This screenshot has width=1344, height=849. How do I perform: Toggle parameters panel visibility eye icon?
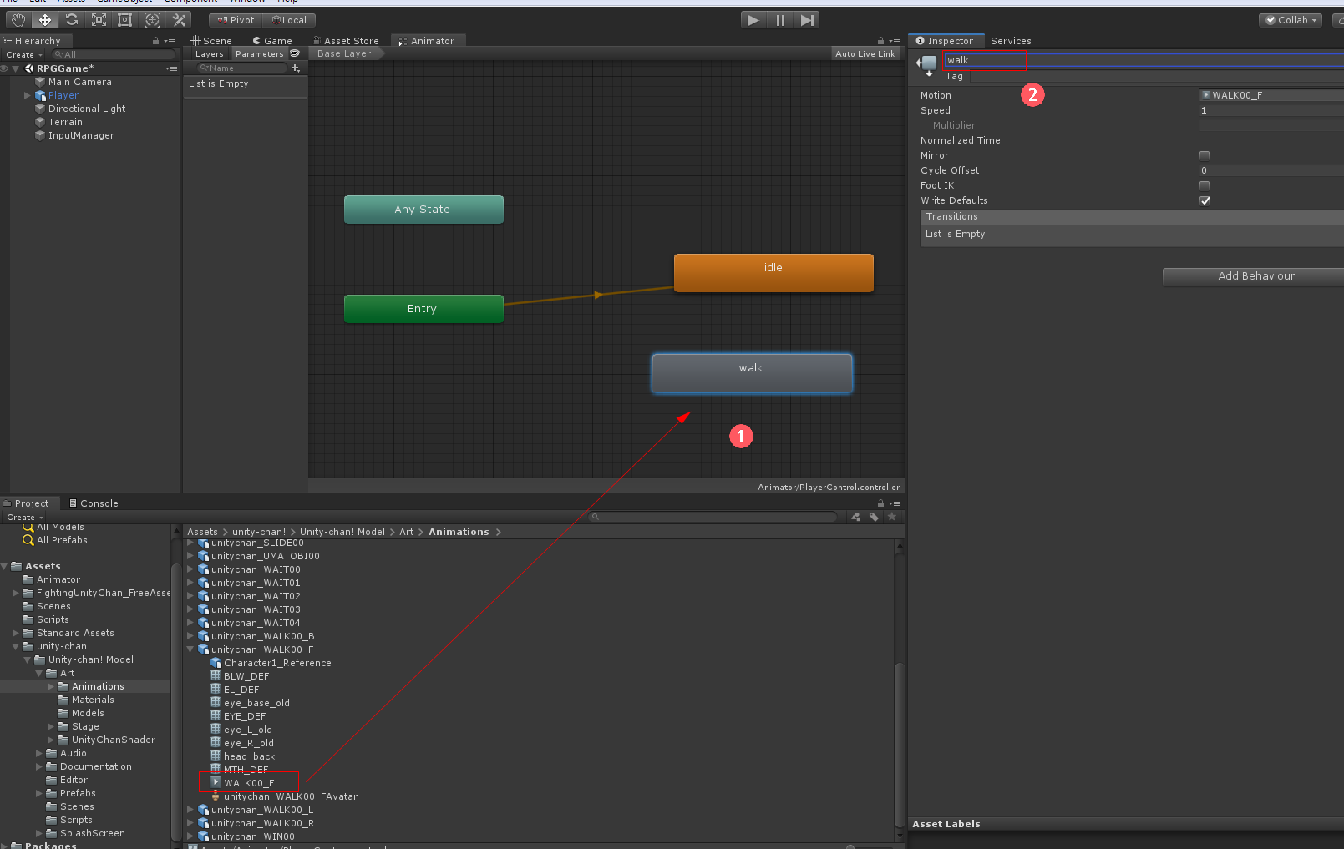(x=295, y=53)
